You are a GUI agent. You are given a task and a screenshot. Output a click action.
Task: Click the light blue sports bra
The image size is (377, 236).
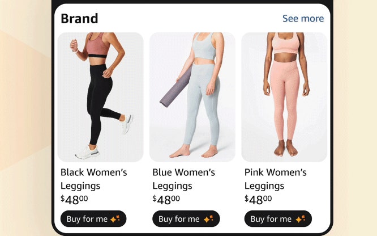(x=204, y=47)
